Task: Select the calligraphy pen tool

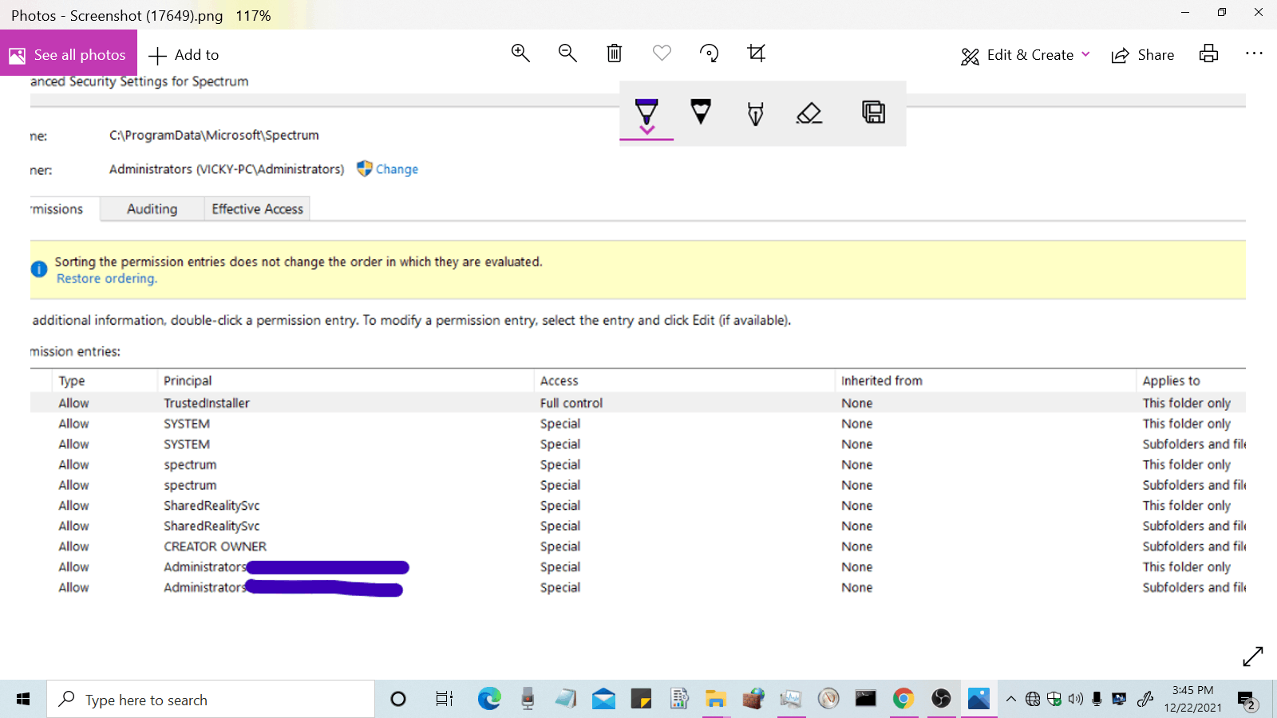Action: coord(755,113)
